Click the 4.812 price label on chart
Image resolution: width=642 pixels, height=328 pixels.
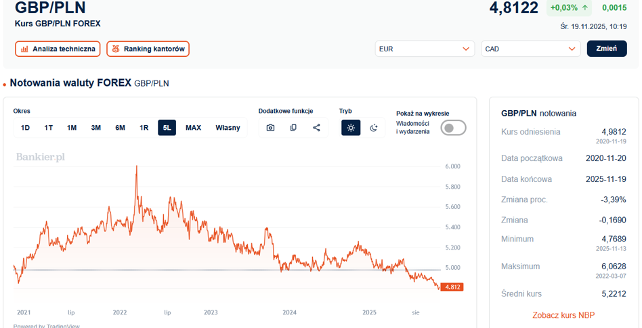(452, 287)
